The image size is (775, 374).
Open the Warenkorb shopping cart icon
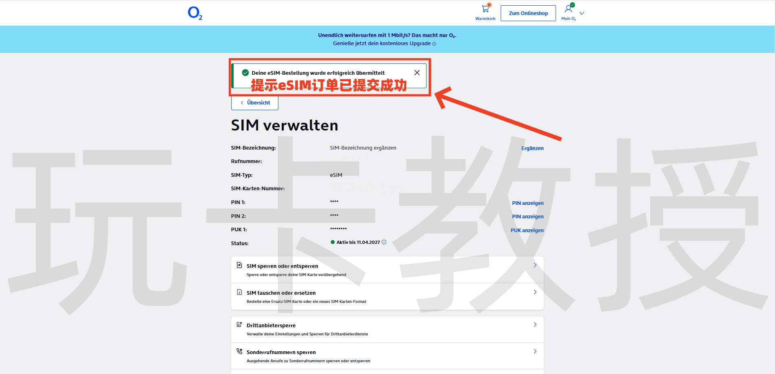485,9
